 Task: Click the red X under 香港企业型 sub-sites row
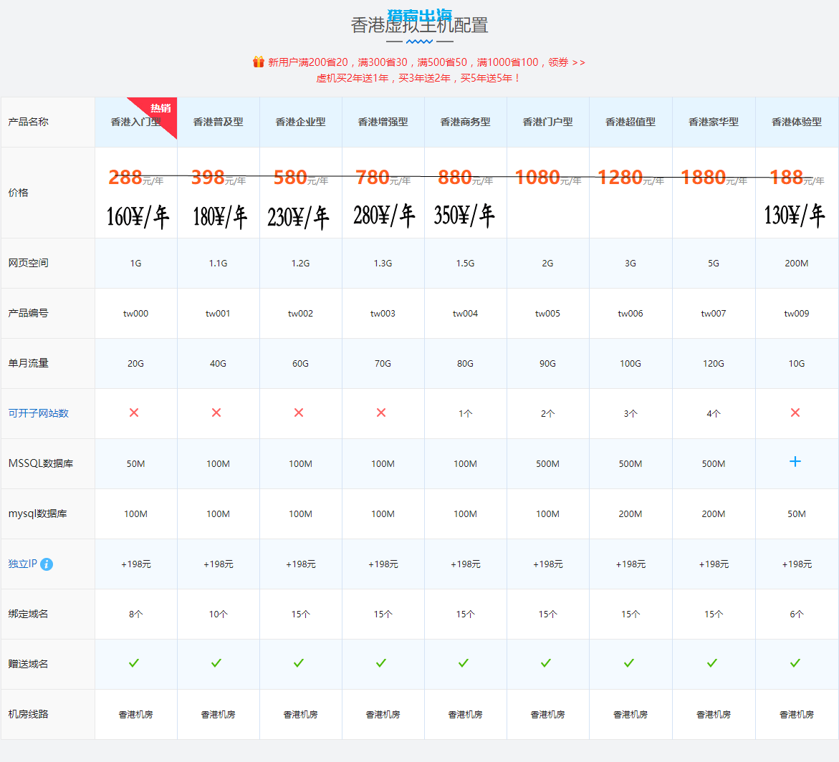click(299, 413)
